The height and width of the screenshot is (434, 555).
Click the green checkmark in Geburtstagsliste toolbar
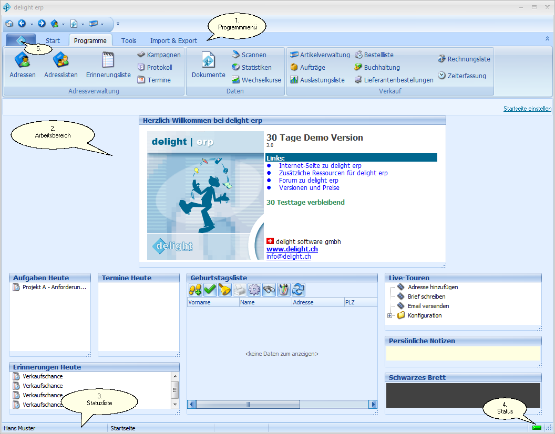[x=210, y=290]
